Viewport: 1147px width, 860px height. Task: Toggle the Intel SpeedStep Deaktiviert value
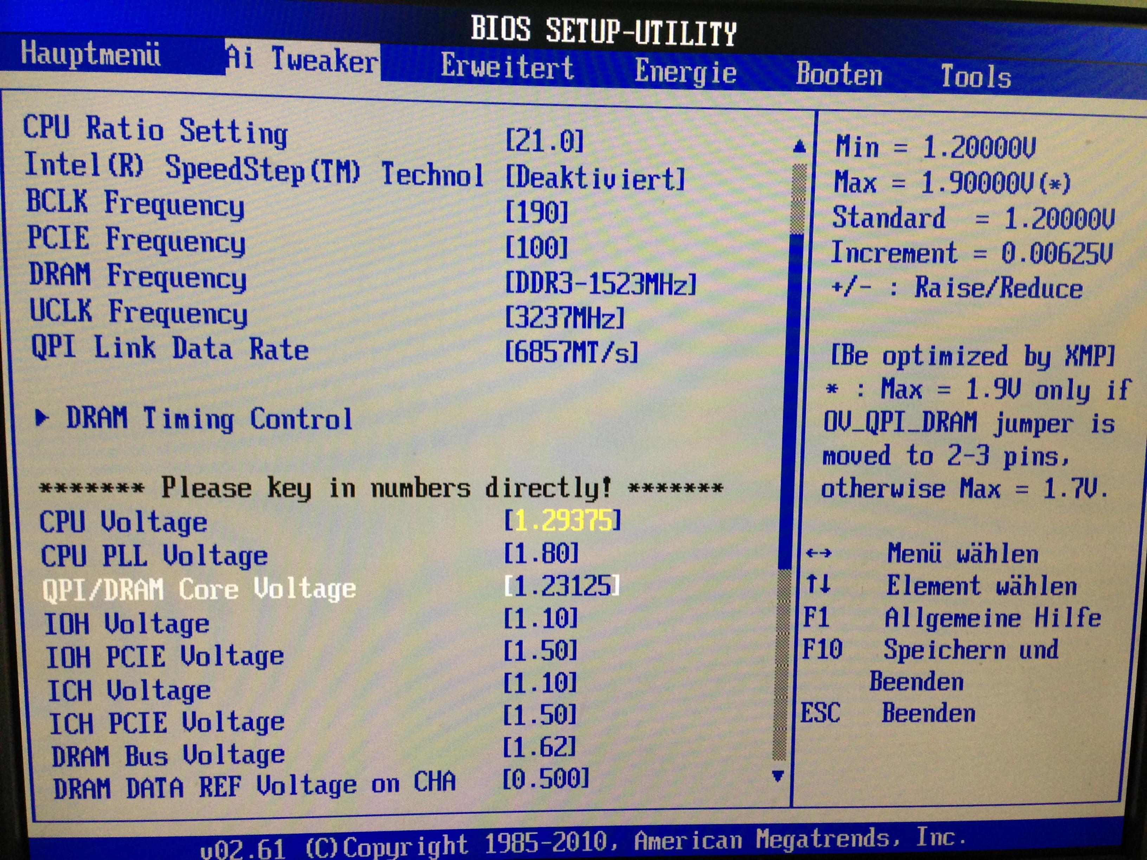[595, 178]
